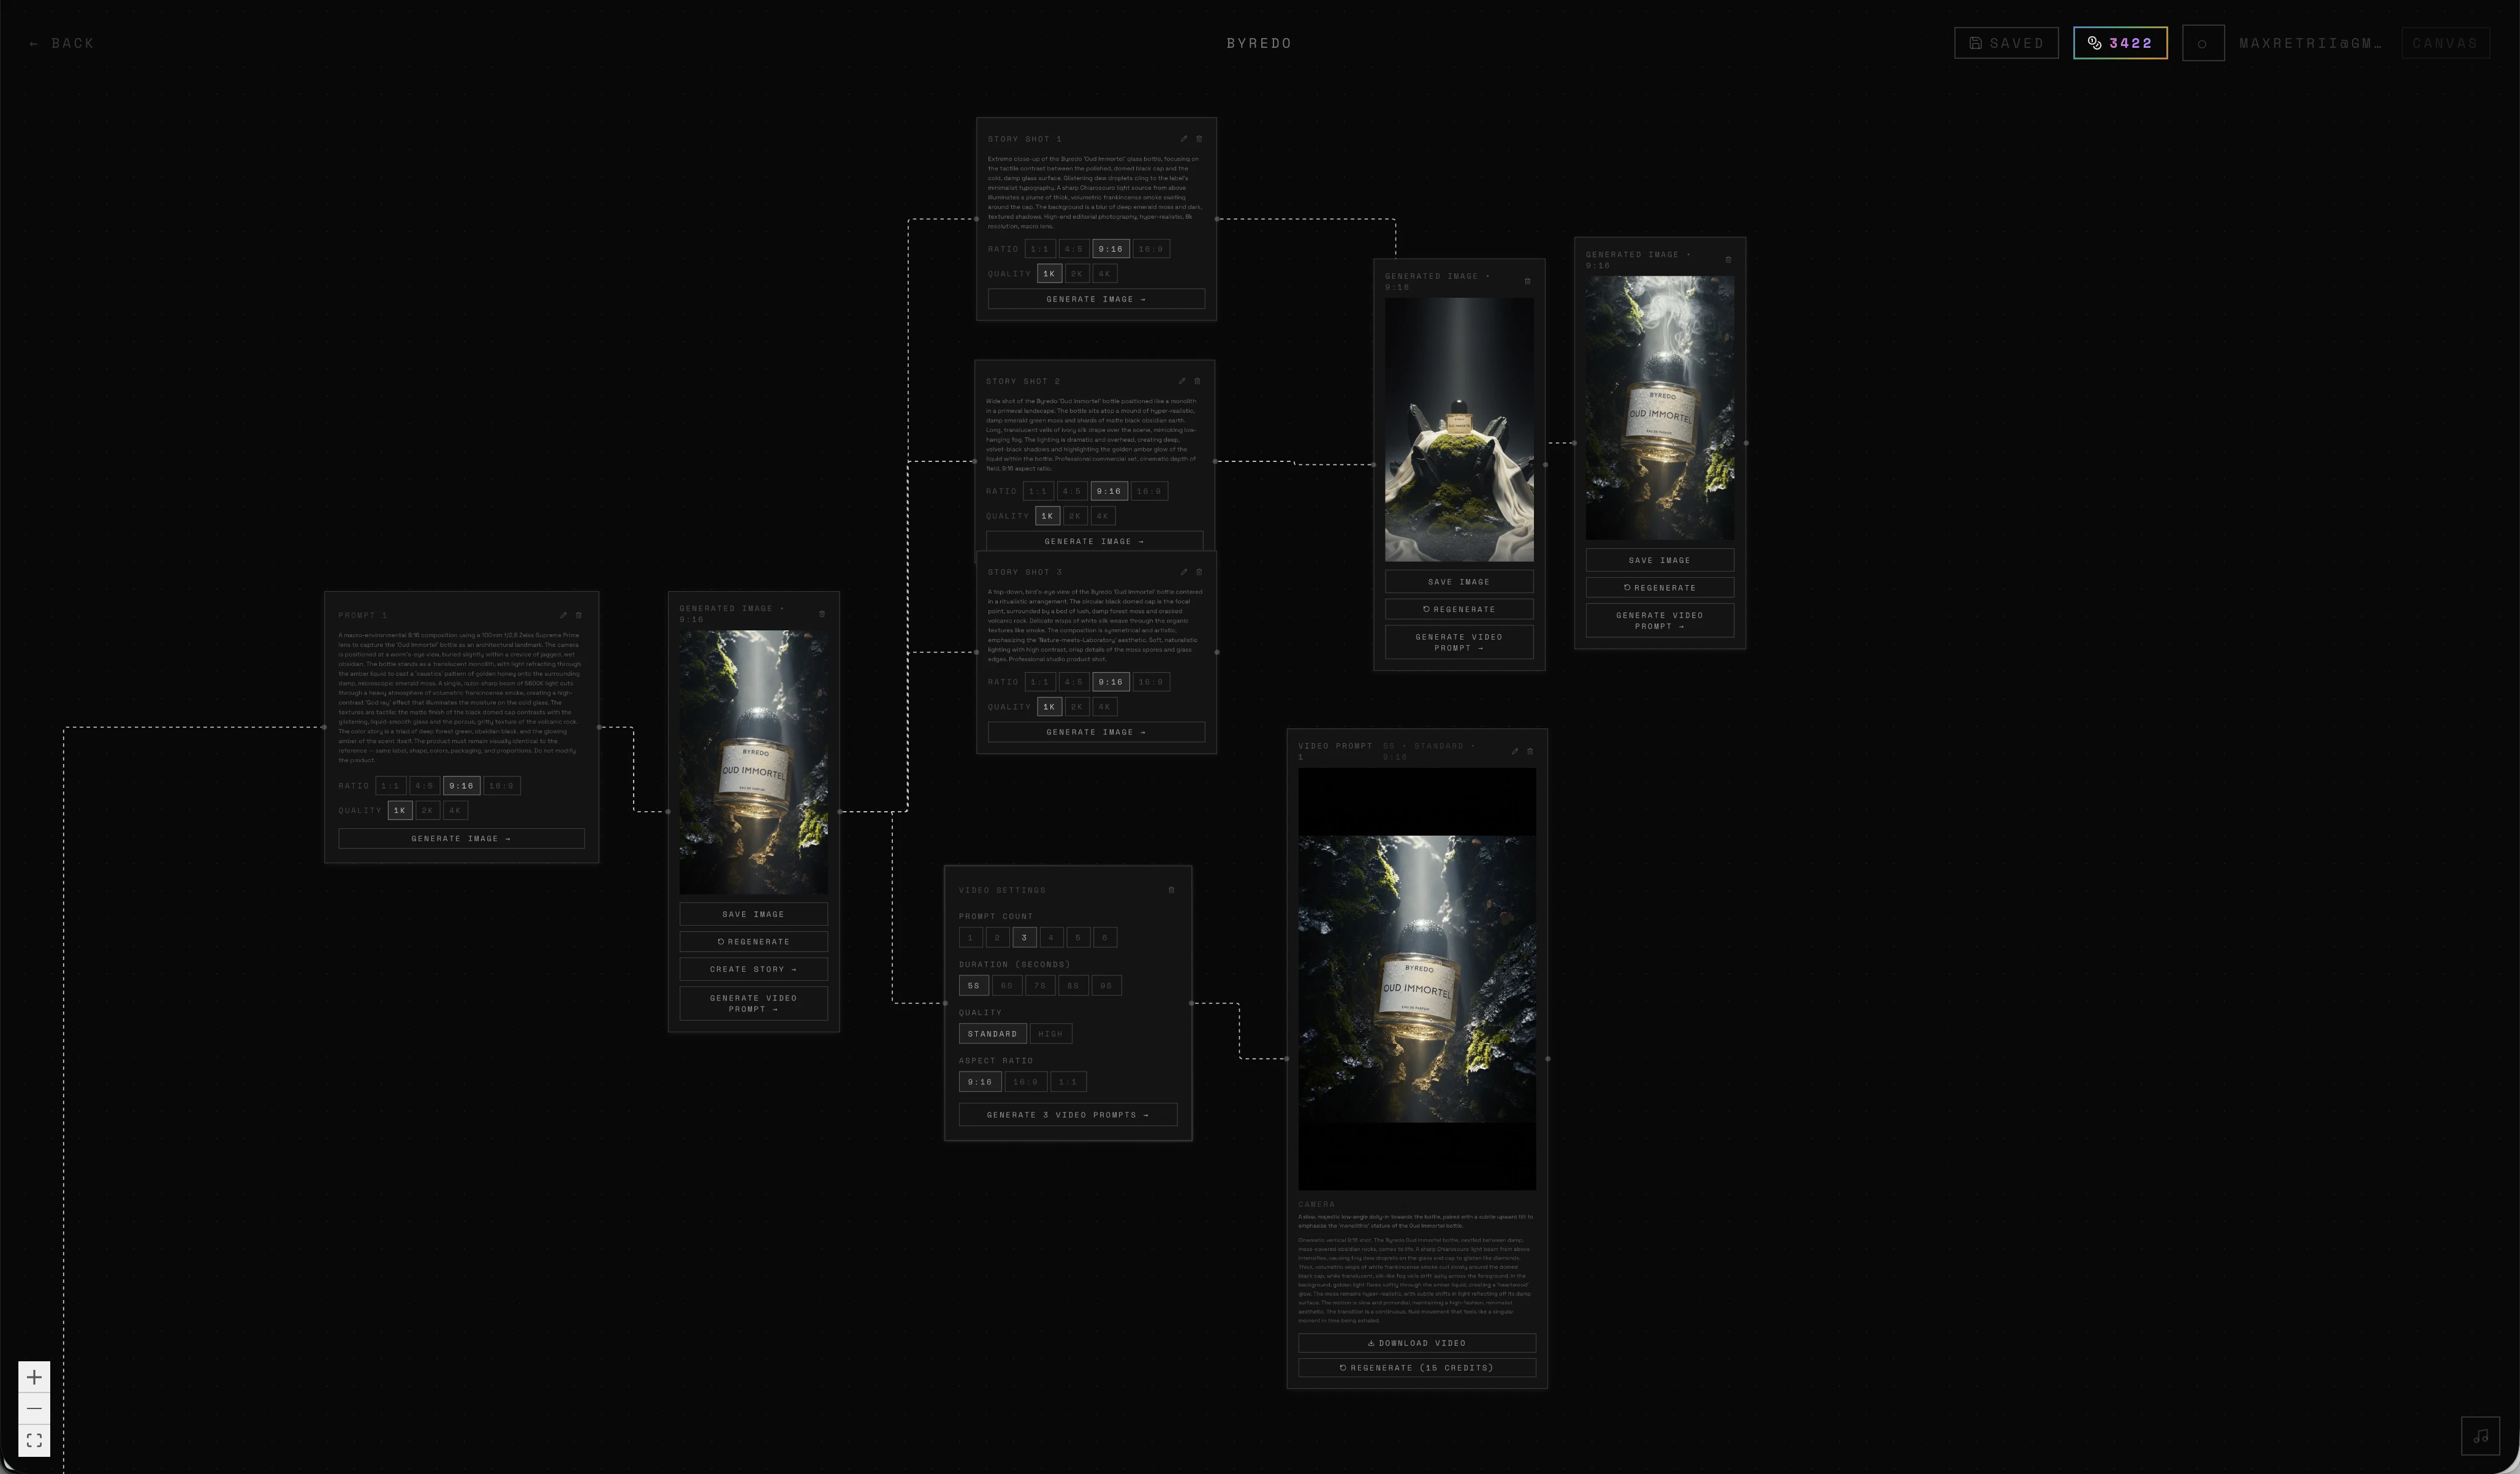The width and height of the screenshot is (2520, 1474).
Task: Click Generate 3 Video Prompts button
Action: 1067,1114
